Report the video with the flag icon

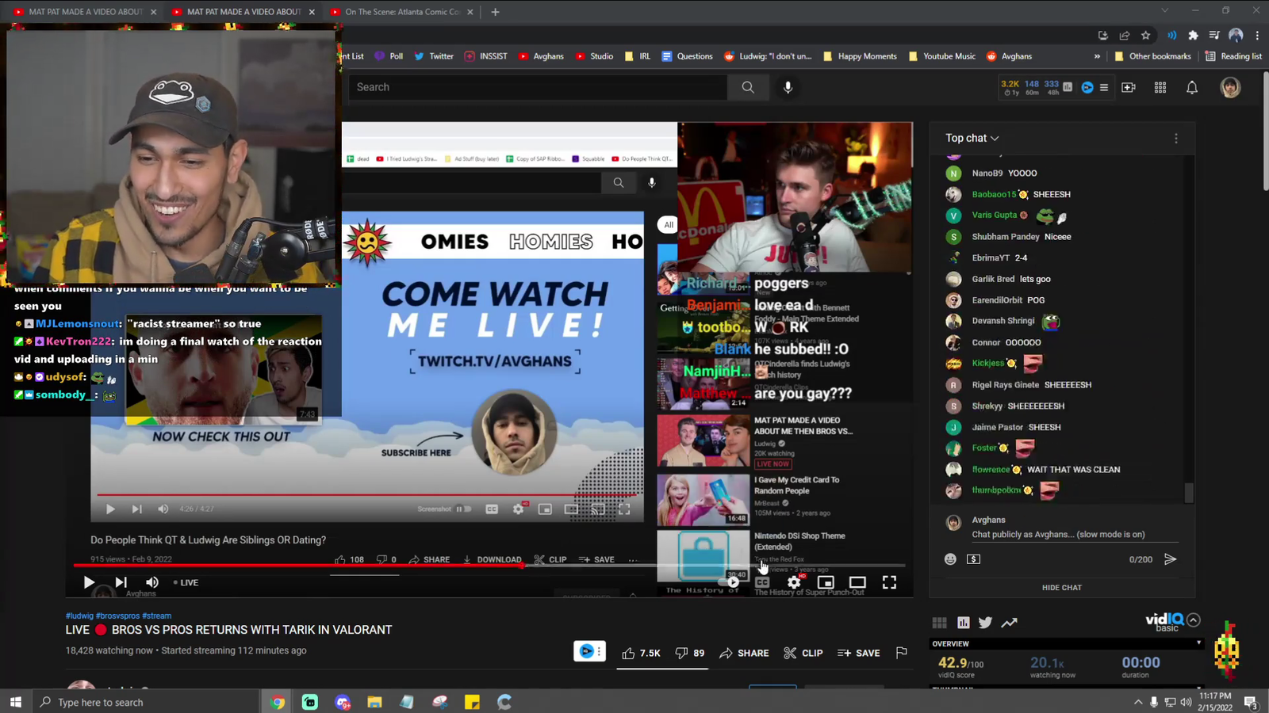(x=902, y=653)
